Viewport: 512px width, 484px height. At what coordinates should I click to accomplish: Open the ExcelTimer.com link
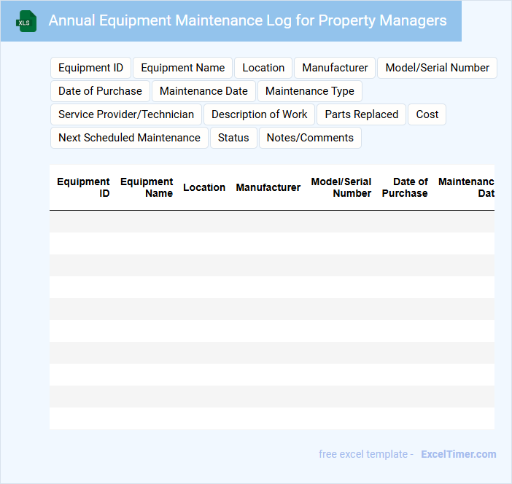point(458,454)
